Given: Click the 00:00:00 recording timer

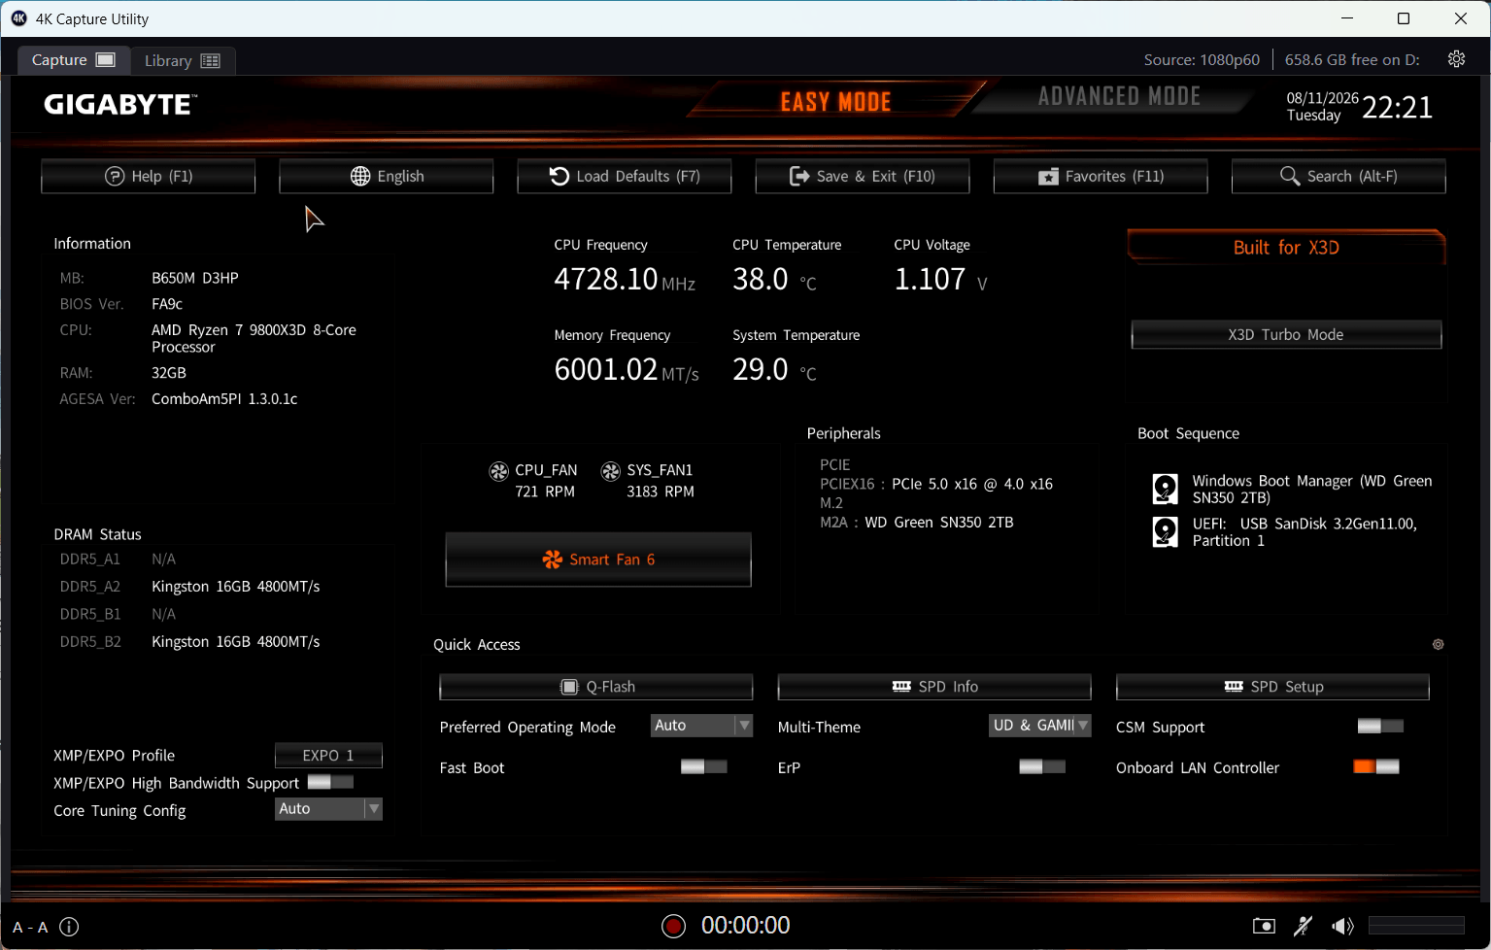Looking at the screenshot, I should pyautogui.click(x=746, y=926).
